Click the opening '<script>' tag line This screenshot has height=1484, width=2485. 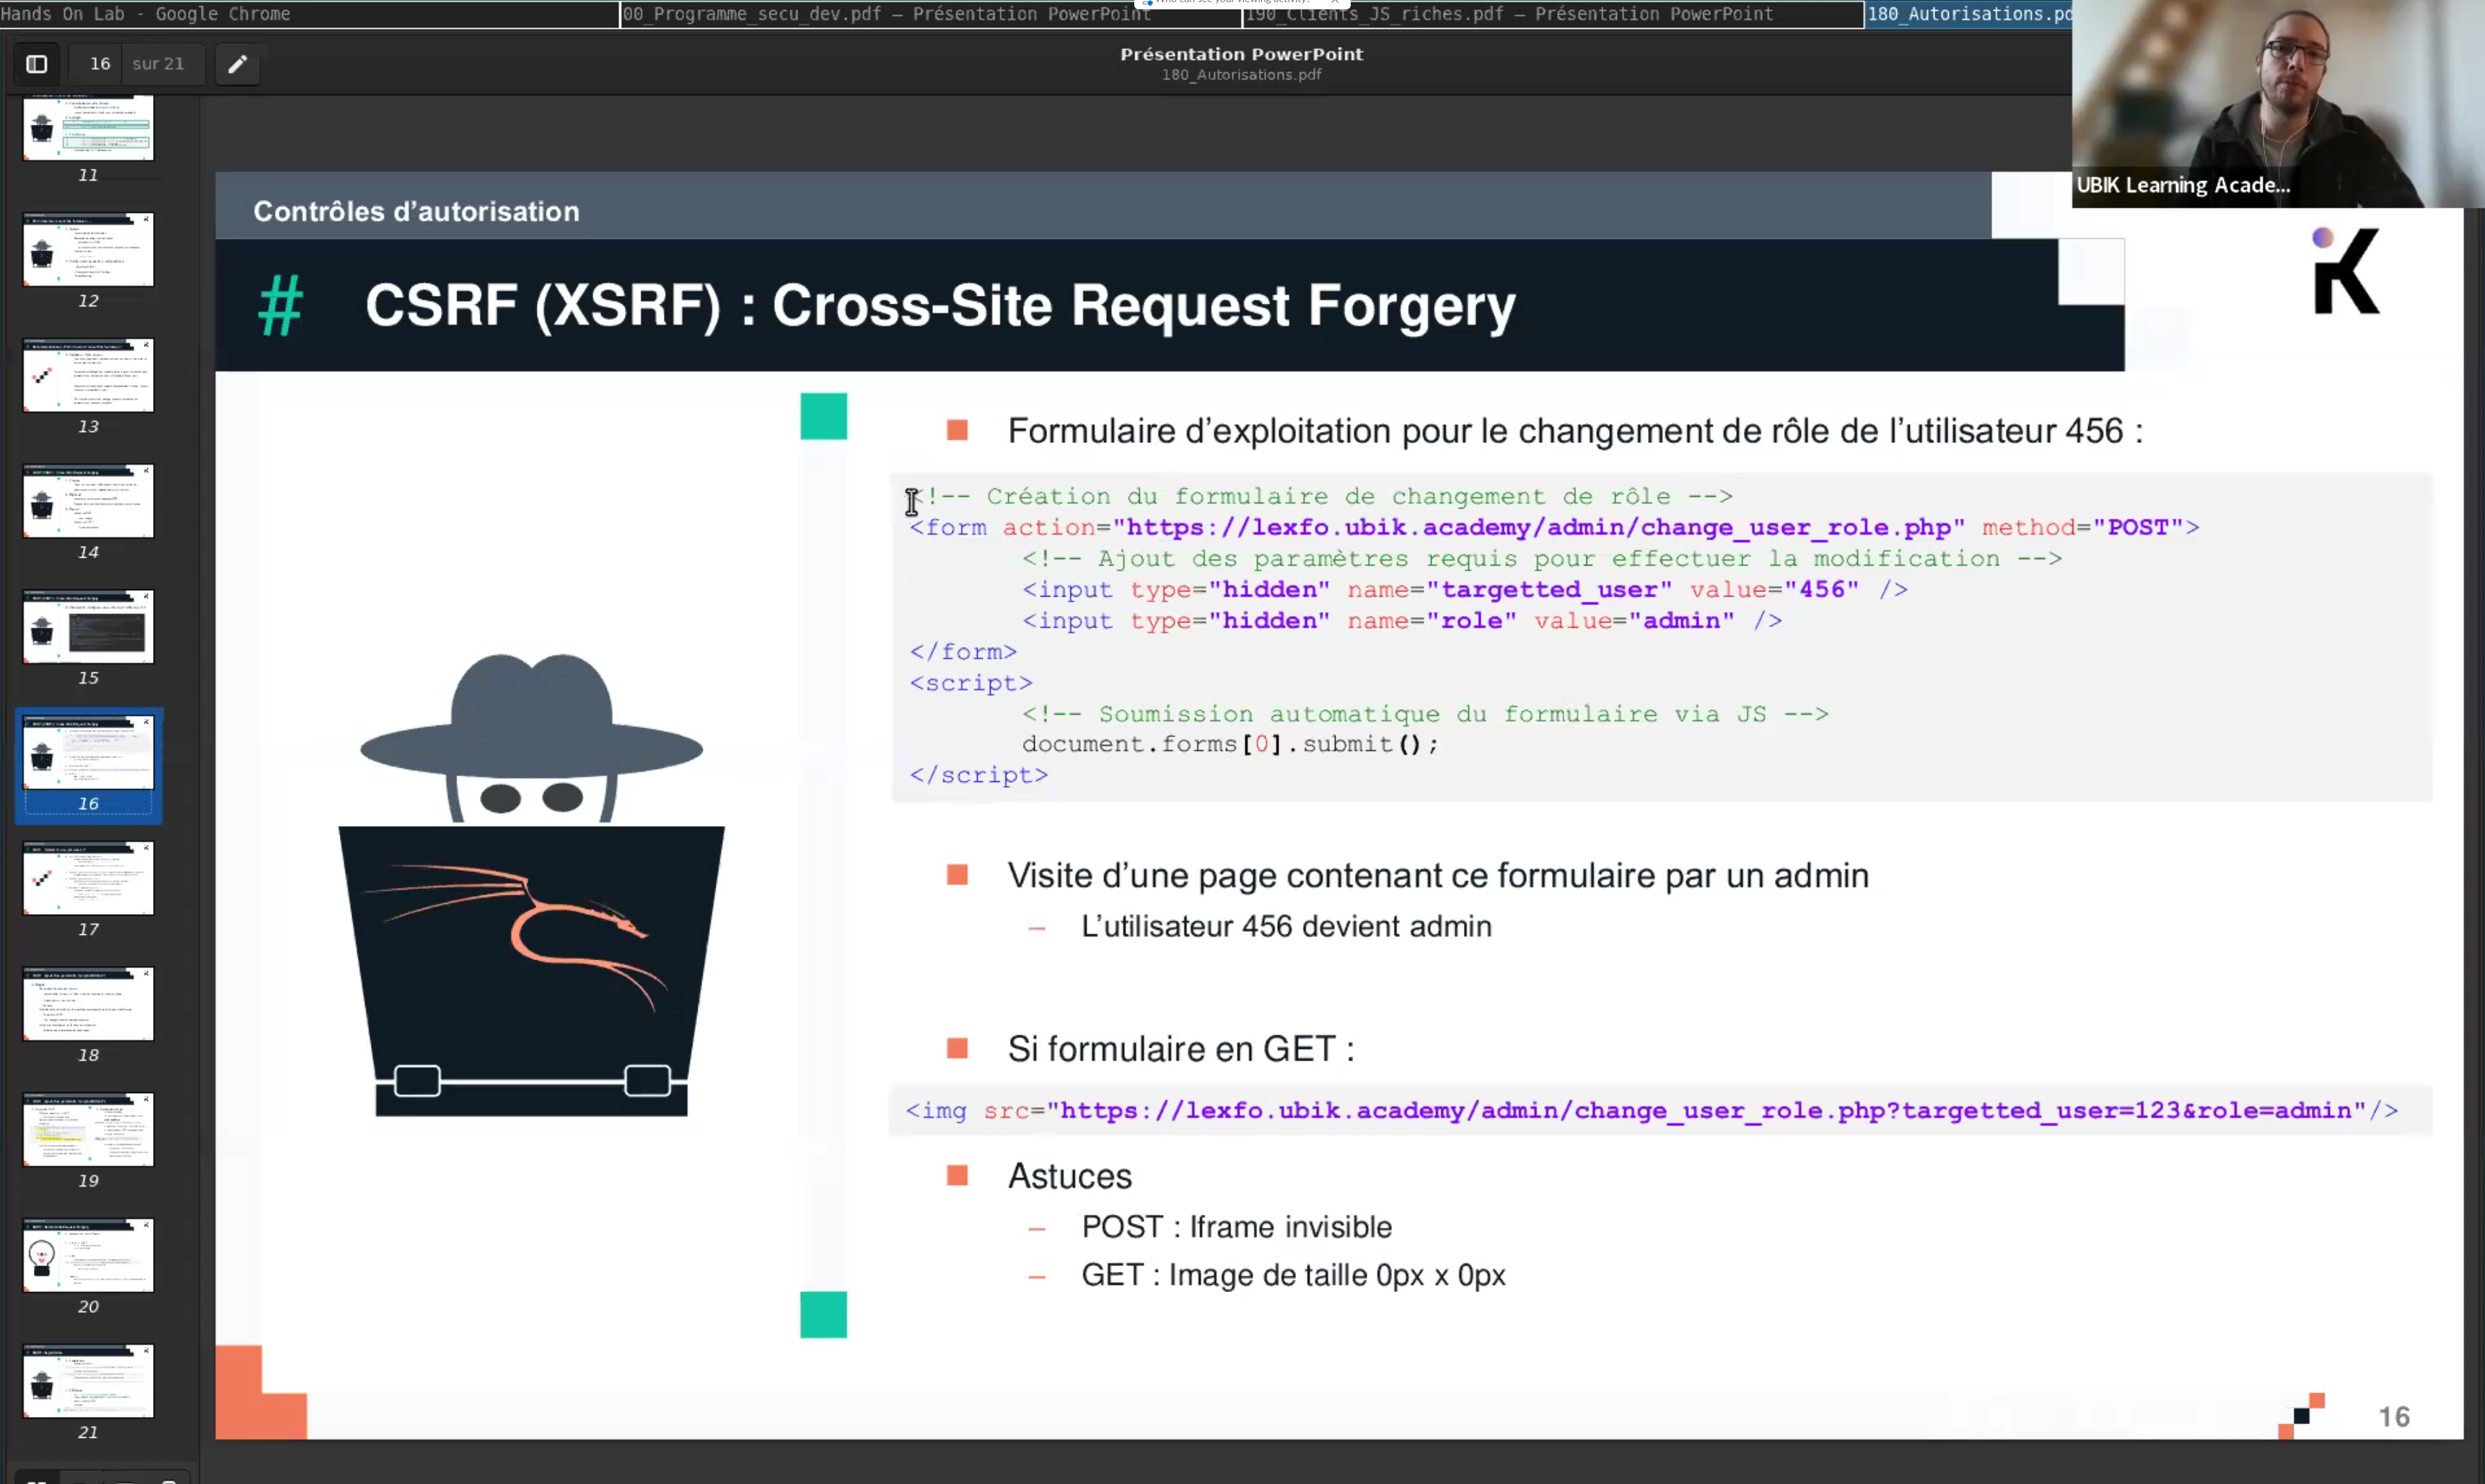(x=971, y=683)
